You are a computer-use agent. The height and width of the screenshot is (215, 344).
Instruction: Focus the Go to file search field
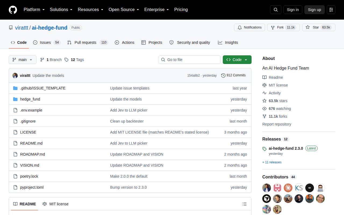(189, 60)
